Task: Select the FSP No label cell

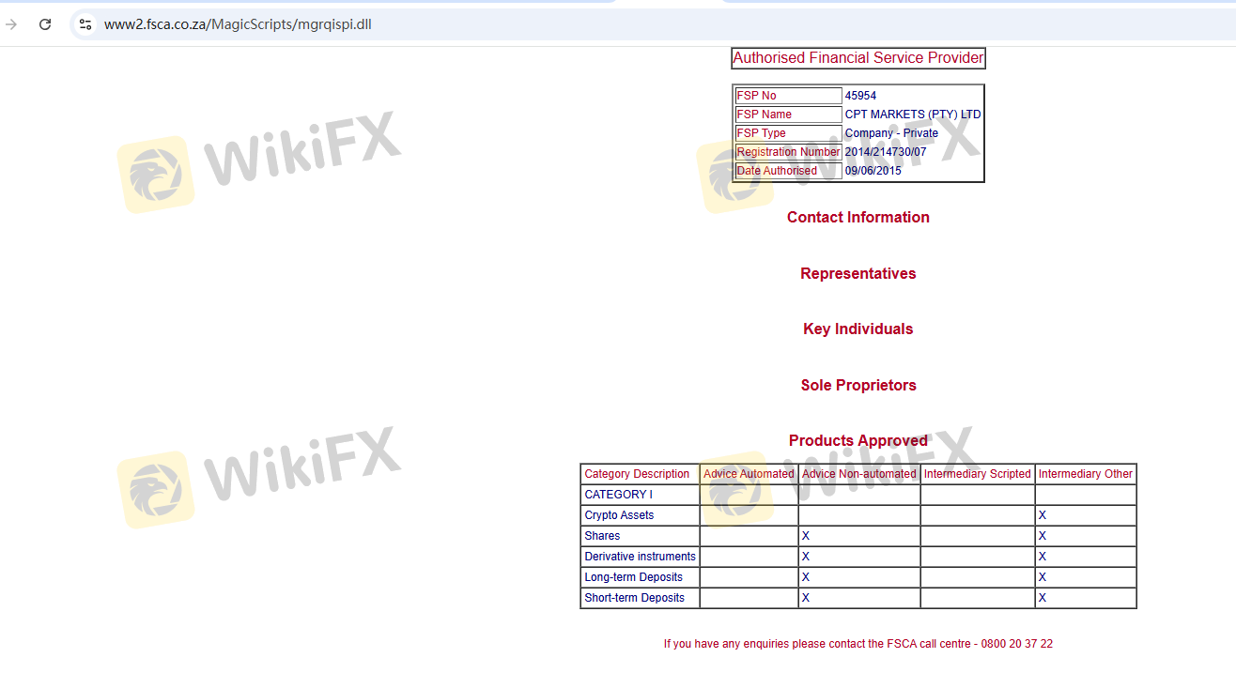Action: 788,96
